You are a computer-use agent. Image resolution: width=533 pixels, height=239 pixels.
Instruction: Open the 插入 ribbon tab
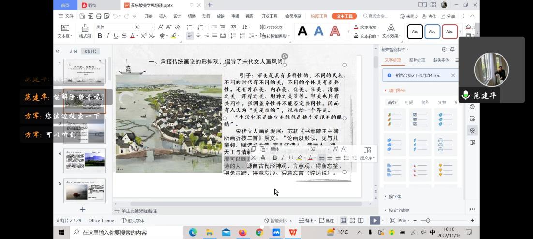[x=163, y=16]
